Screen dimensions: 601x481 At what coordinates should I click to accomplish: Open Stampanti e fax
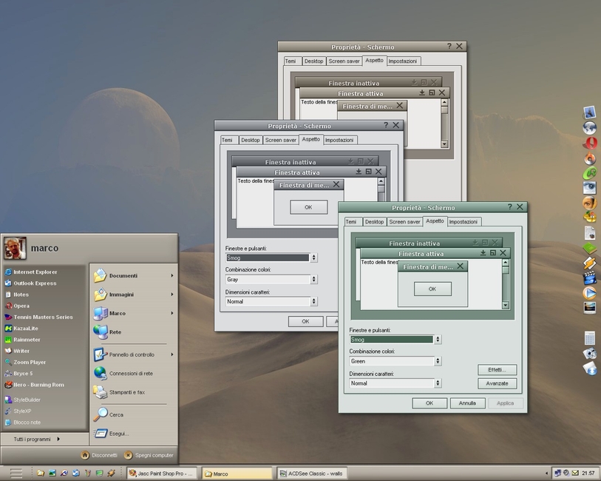coord(119,392)
